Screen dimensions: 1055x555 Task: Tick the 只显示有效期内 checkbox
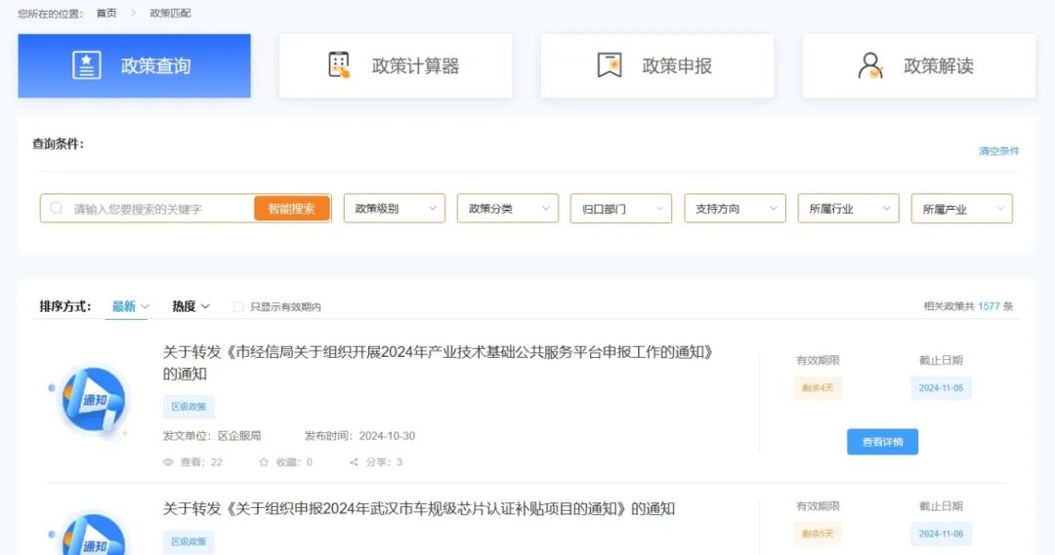click(238, 307)
